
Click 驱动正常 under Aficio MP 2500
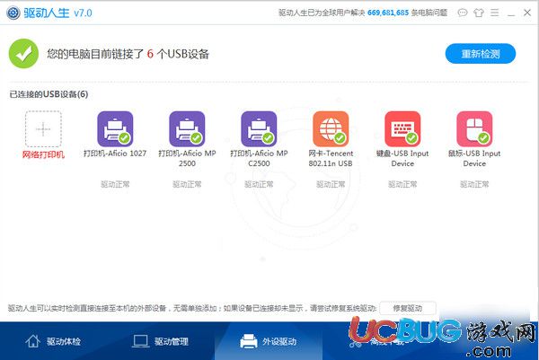187,184
